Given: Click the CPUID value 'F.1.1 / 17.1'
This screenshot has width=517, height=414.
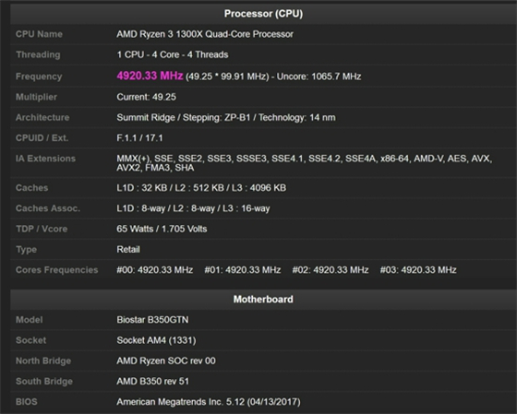Looking at the screenshot, I should pyautogui.click(x=139, y=137).
